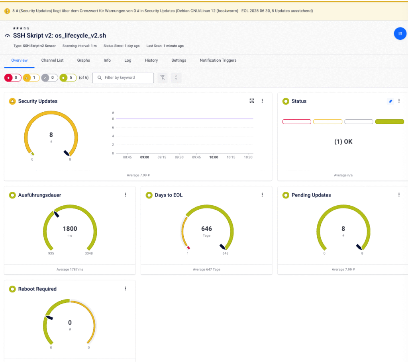This screenshot has height=362, width=408.
Task: Click the Status card title
Action: tap(299, 101)
